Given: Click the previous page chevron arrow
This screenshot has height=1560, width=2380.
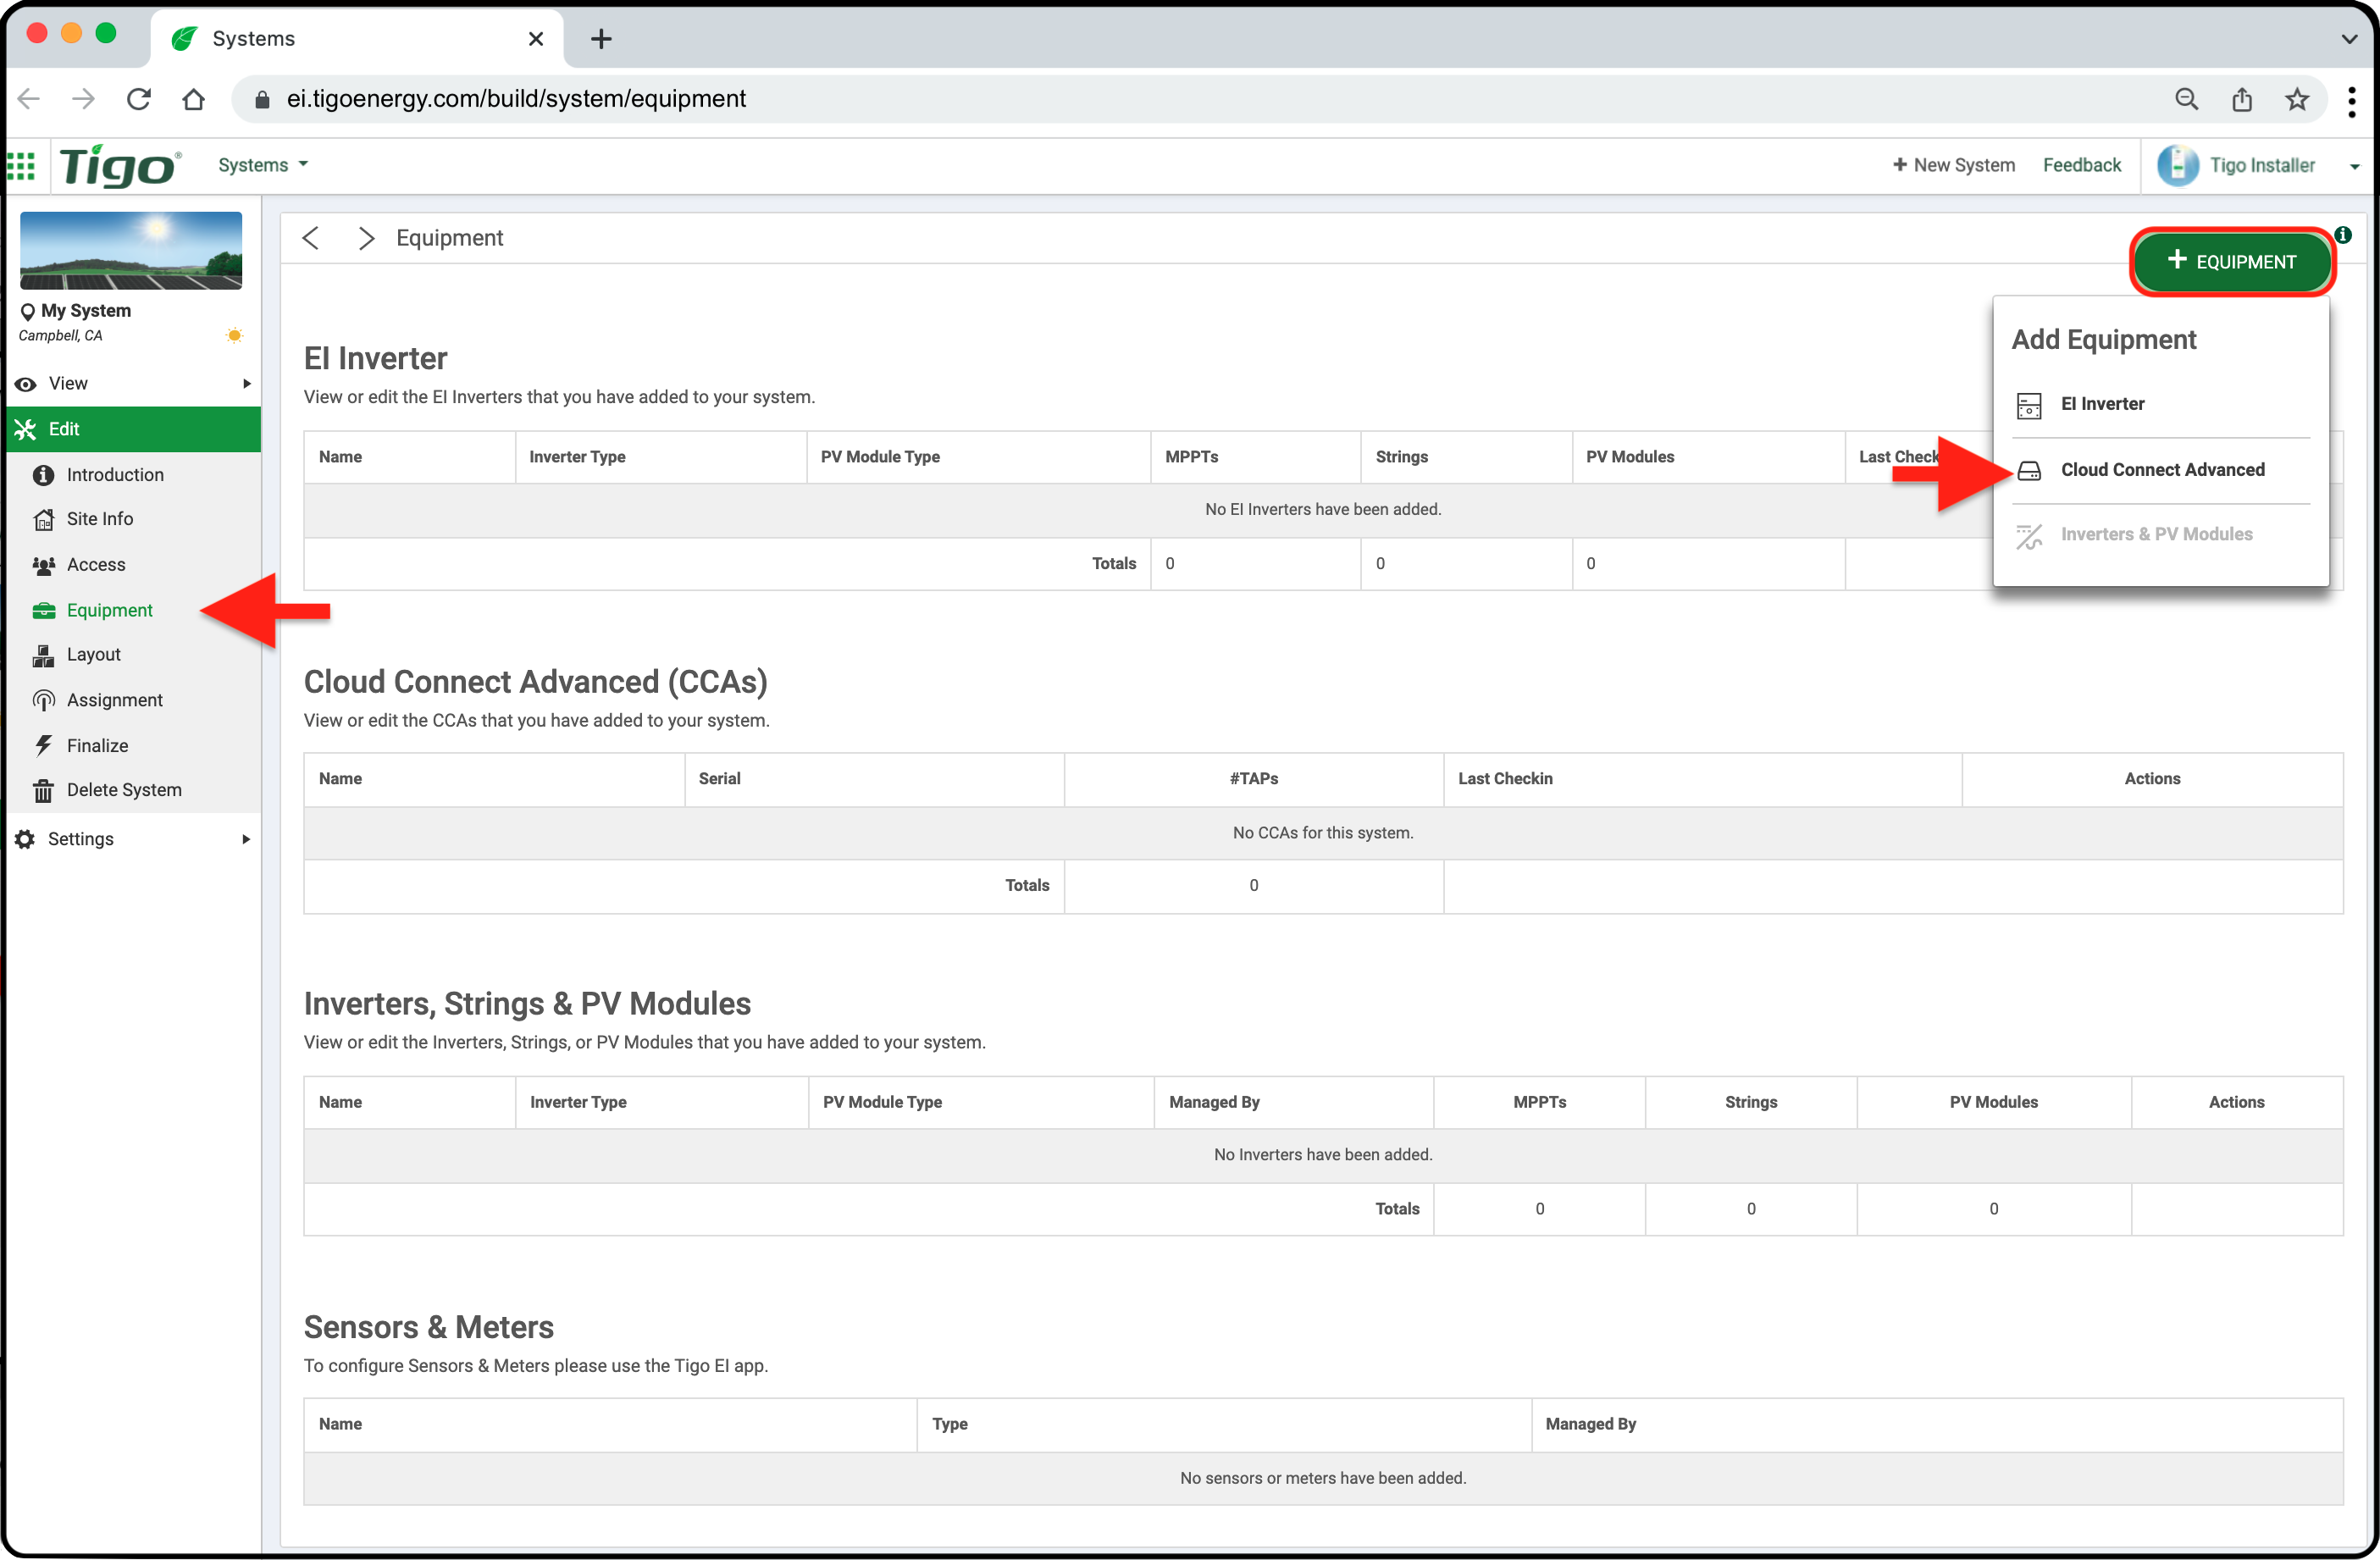Looking at the screenshot, I should pyautogui.click(x=311, y=238).
